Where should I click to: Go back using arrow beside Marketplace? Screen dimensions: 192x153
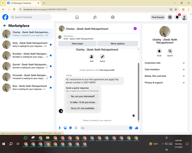point(5,26)
